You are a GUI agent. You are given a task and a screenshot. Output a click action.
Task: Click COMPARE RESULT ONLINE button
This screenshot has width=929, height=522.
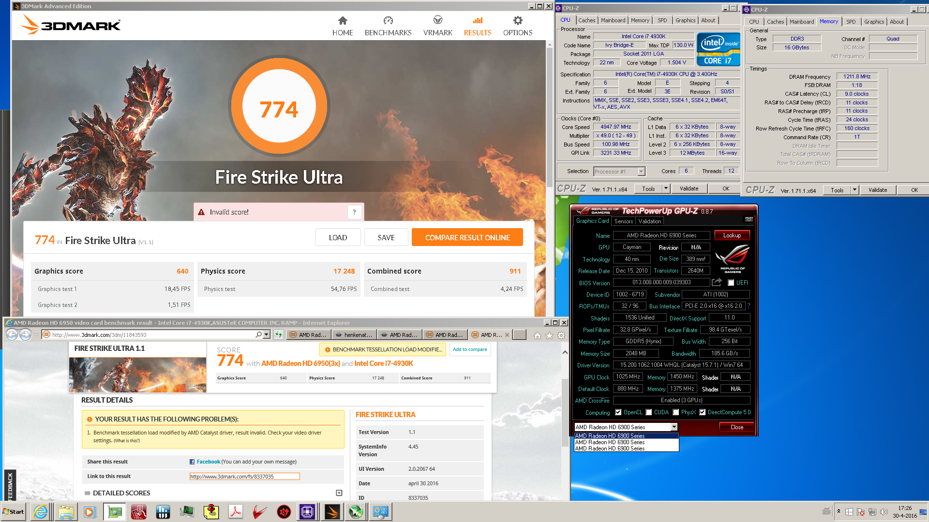[x=467, y=237]
